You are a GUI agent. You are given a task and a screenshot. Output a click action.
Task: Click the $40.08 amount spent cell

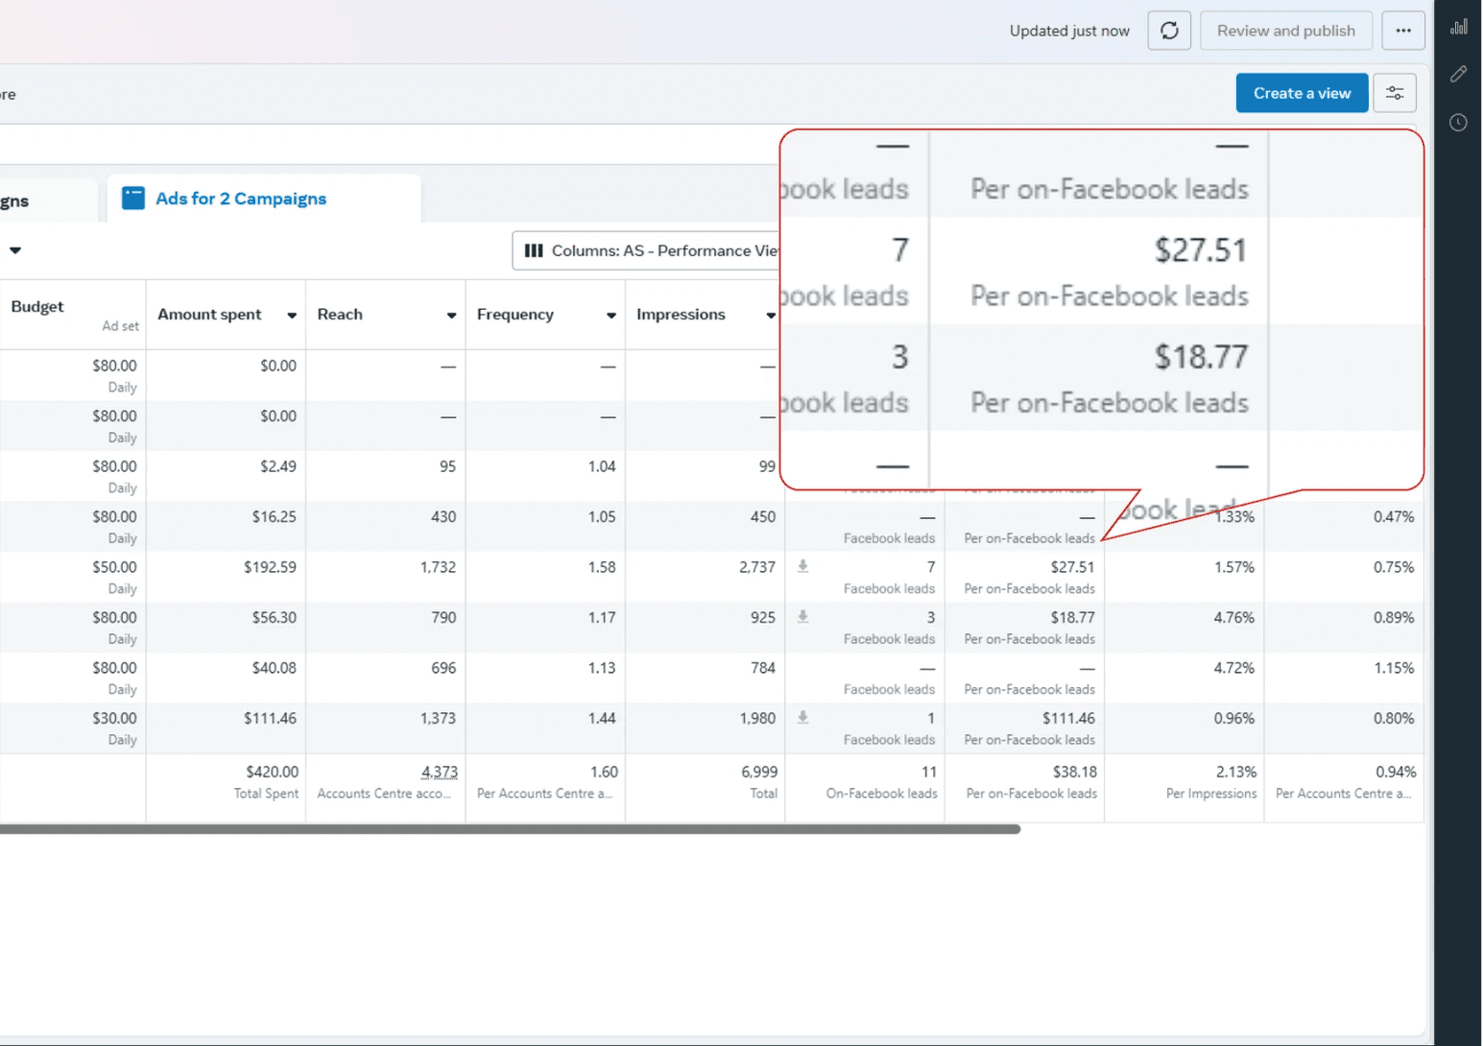click(227, 678)
